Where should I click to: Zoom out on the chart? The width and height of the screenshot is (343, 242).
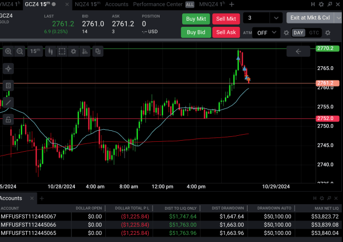click(x=20, y=51)
